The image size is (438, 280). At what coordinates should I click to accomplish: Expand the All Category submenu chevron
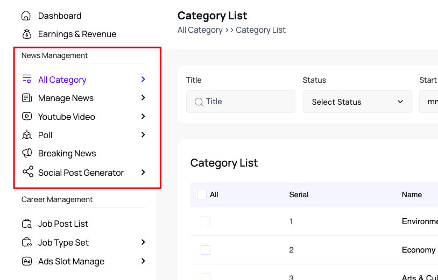tap(143, 79)
